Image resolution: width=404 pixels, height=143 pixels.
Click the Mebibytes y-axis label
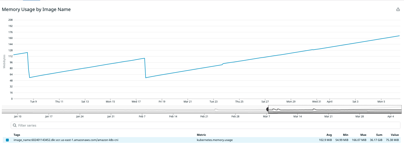[x=4, y=62]
